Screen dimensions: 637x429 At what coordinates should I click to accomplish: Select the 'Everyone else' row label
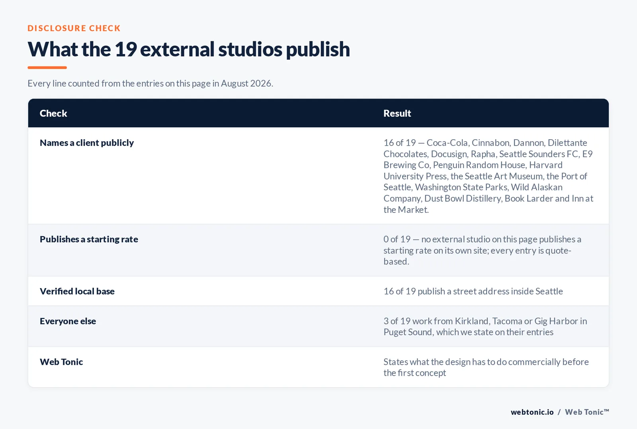click(68, 321)
